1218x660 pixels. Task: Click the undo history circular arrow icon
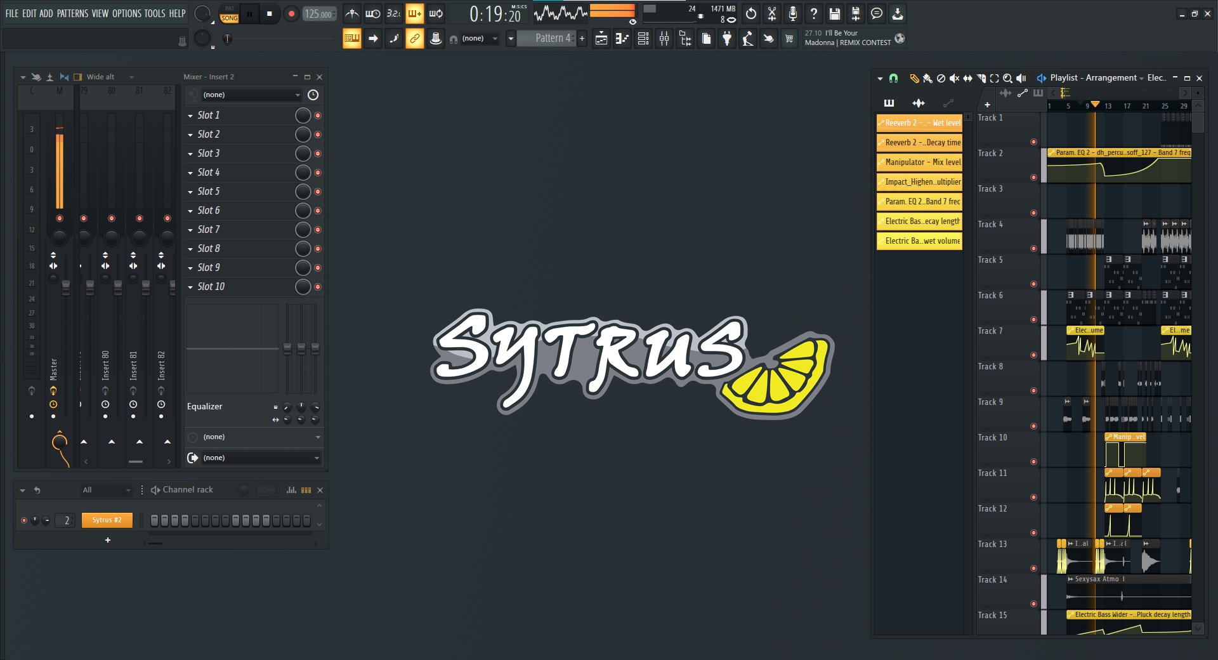(x=751, y=13)
